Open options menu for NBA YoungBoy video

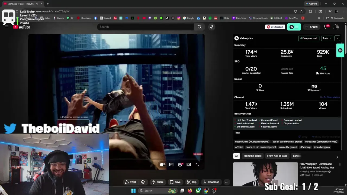(340, 164)
